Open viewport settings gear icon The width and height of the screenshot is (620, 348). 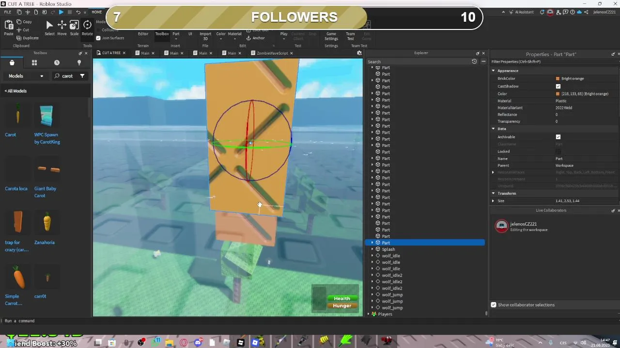click(x=359, y=53)
